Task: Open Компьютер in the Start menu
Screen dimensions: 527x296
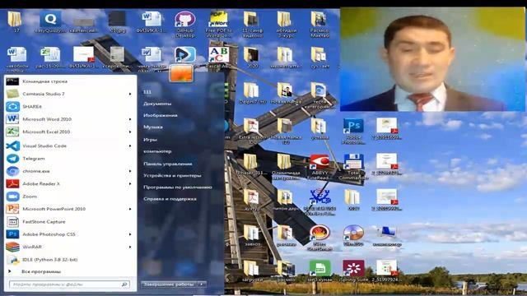Action: click(157, 151)
